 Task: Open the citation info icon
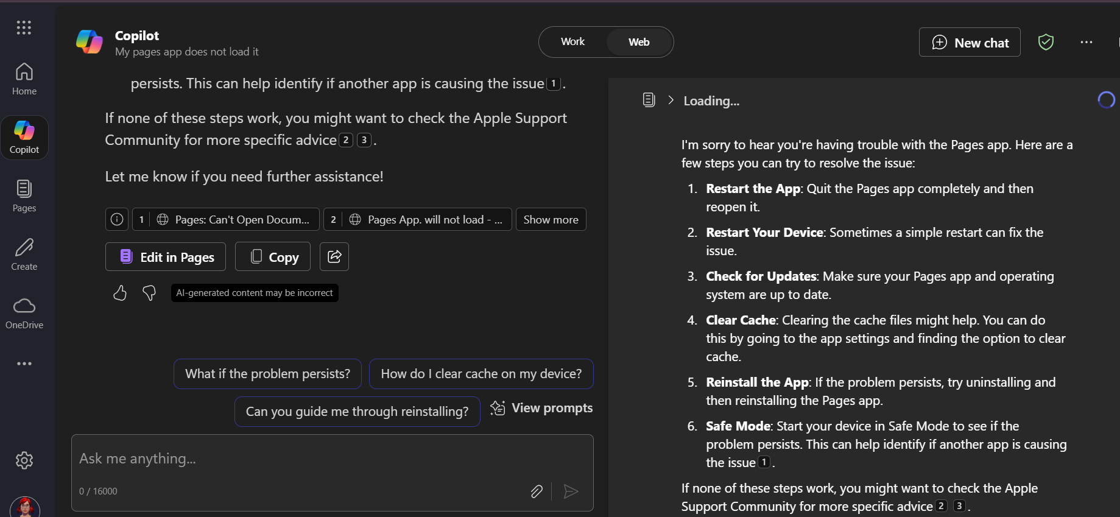pyautogui.click(x=117, y=219)
